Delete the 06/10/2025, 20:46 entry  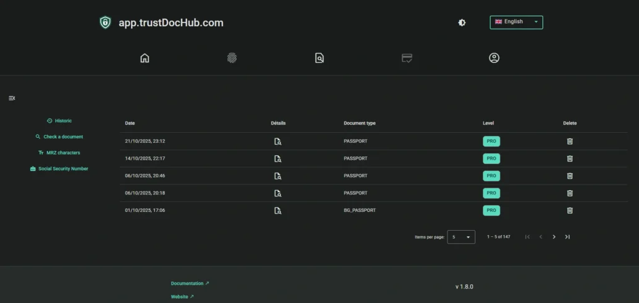570,176
